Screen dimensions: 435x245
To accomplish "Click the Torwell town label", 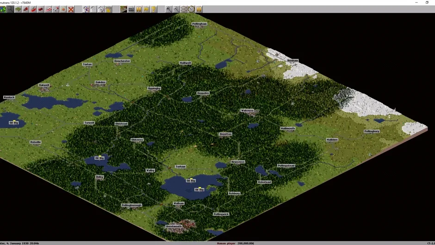I will (89, 123).
